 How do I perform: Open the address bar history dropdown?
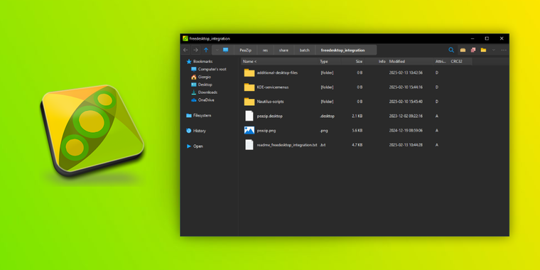pyautogui.click(x=217, y=50)
